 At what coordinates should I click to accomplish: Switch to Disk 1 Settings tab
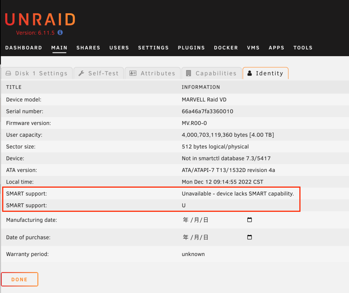(x=37, y=73)
